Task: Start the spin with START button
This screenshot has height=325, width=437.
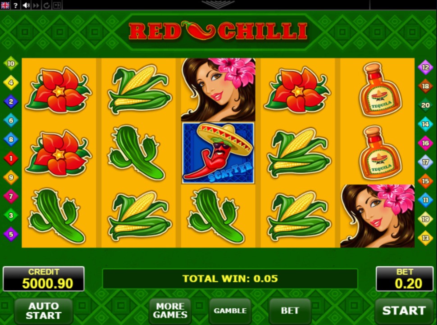Action: [404, 311]
